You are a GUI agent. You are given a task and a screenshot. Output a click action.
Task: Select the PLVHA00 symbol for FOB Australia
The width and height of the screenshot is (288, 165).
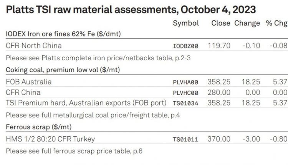click(x=185, y=82)
